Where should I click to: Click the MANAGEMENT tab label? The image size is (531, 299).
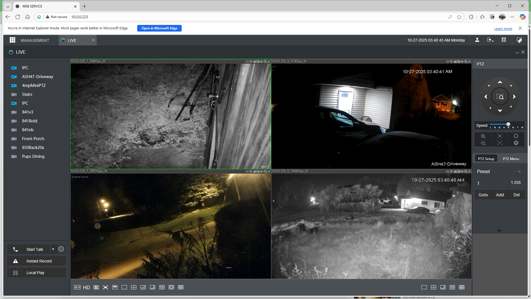coord(35,40)
